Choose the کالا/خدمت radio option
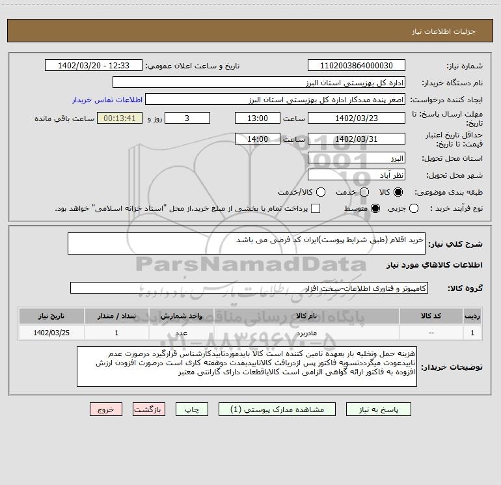 click(321, 192)
